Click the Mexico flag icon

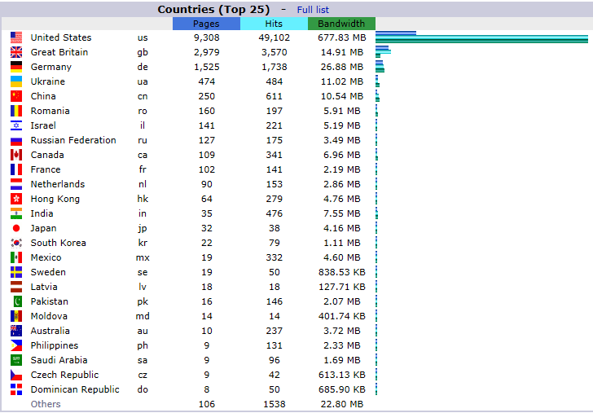(x=16, y=257)
